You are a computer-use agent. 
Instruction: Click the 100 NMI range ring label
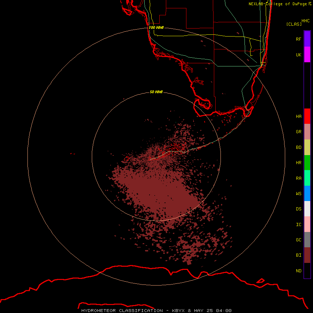(x=156, y=27)
